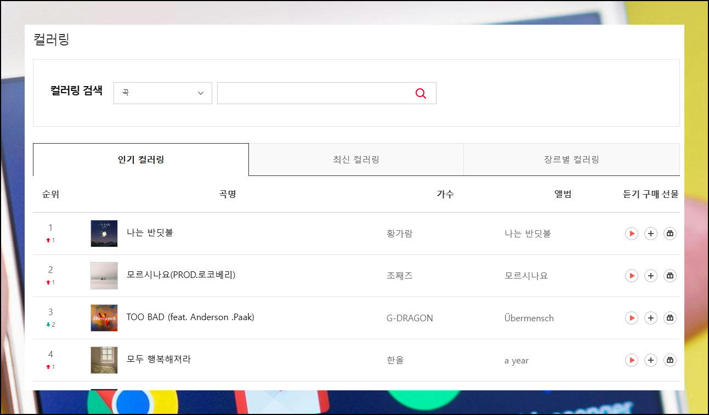Play TOO BAD (feat. Anderson .Paak)
Image resolution: width=709 pixels, height=415 pixels.
pyautogui.click(x=632, y=318)
